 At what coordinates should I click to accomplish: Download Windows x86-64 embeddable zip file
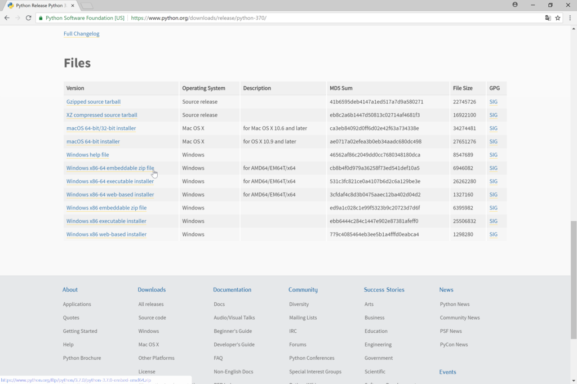point(110,168)
